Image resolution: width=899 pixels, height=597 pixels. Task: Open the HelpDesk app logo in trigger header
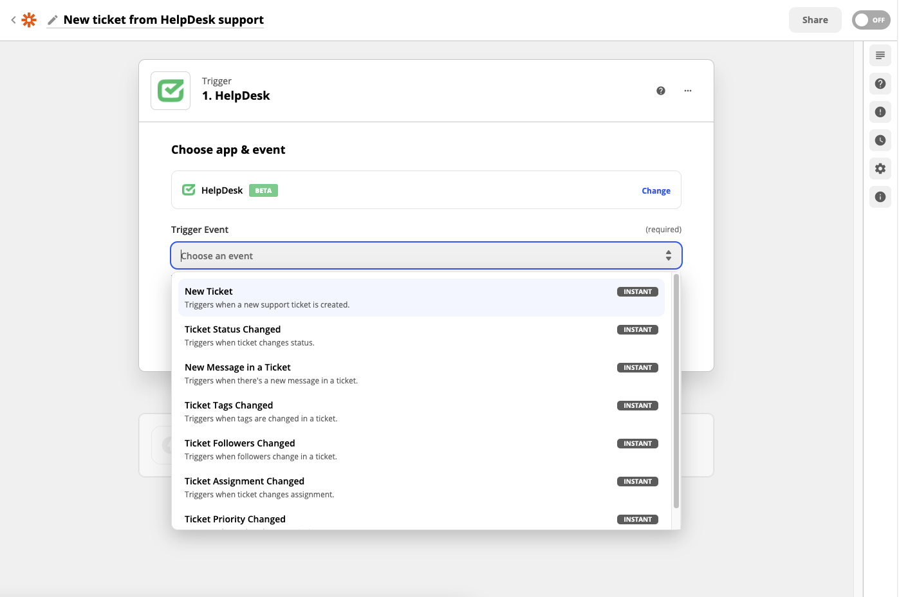pyautogui.click(x=171, y=91)
